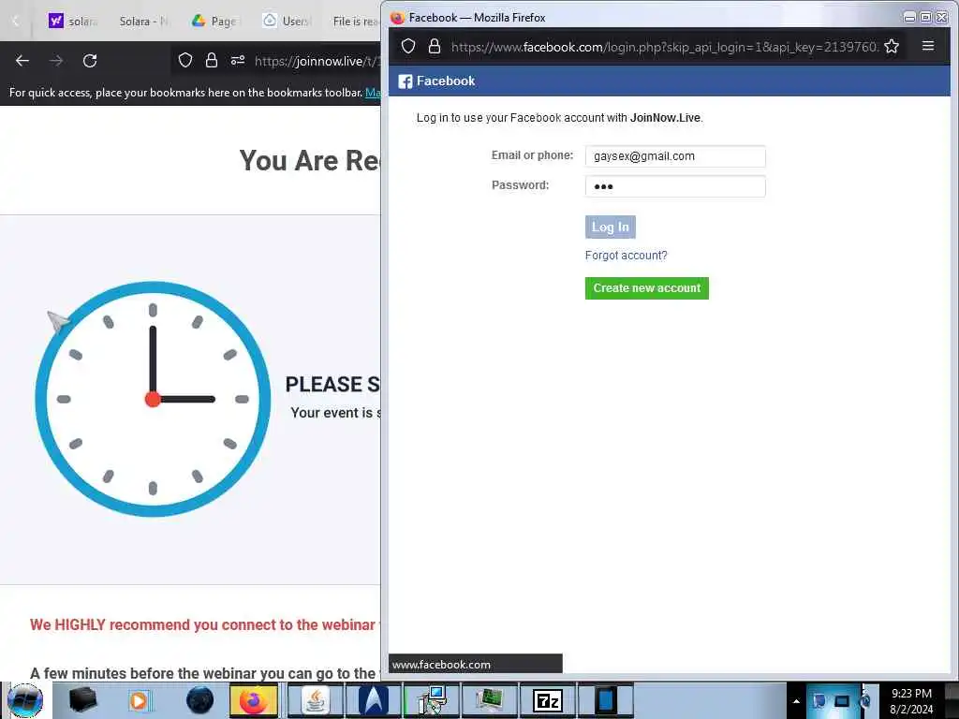Click the padlock icon beside the joinnow.live URL
Viewport: 959px width, 719px height.
tap(212, 61)
